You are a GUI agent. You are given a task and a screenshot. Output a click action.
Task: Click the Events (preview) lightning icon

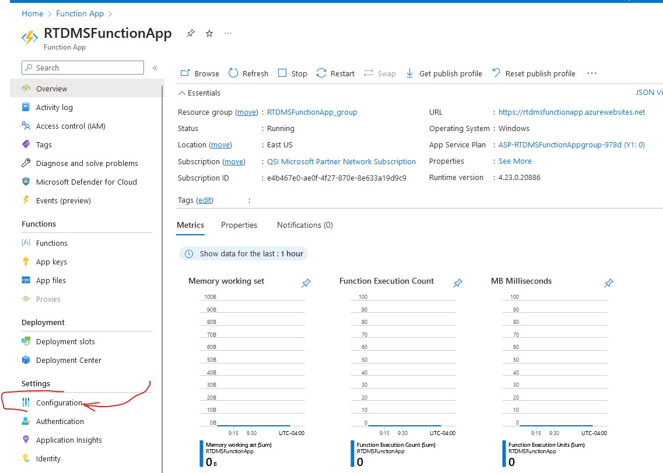point(26,200)
